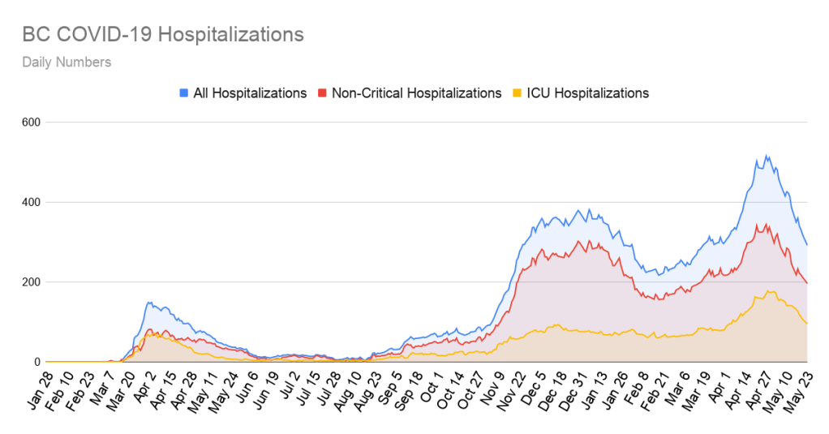Click the 600 y-axis label
The image size is (829, 434).
pyautogui.click(x=32, y=122)
